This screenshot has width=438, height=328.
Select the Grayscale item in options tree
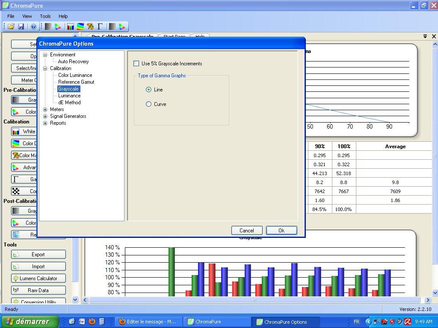click(68, 89)
